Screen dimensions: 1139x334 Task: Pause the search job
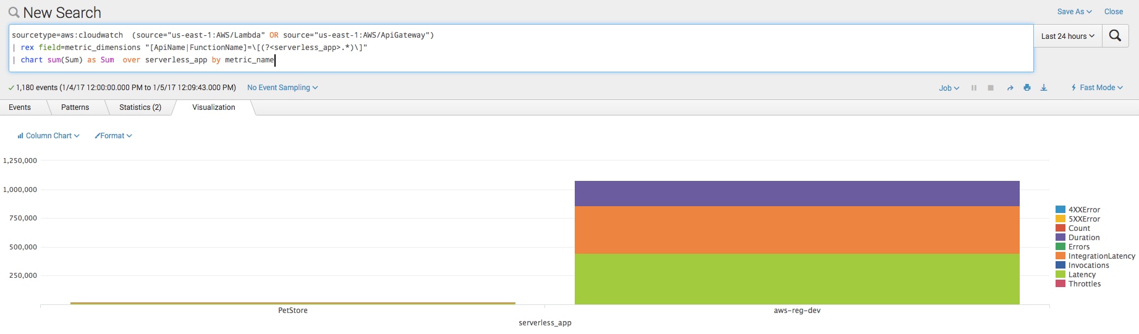[x=974, y=88]
